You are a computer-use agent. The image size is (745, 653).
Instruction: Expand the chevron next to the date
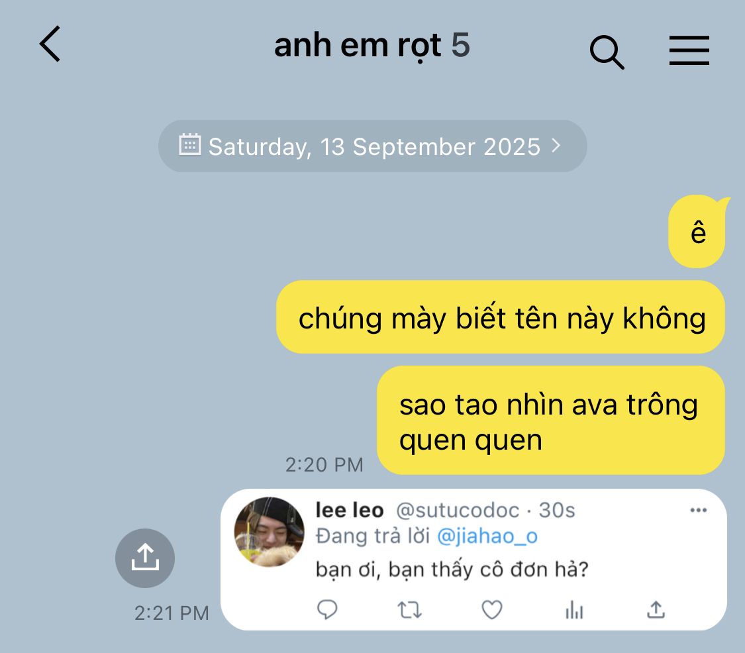(x=556, y=146)
